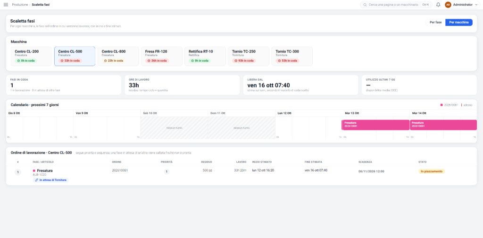Select the Rettifica RT-10 machine card
Viewport: 483px width, 238px height.
tap(205, 56)
